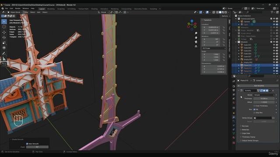Expand the Thickness Clamp subpanel

coord(248,137)
